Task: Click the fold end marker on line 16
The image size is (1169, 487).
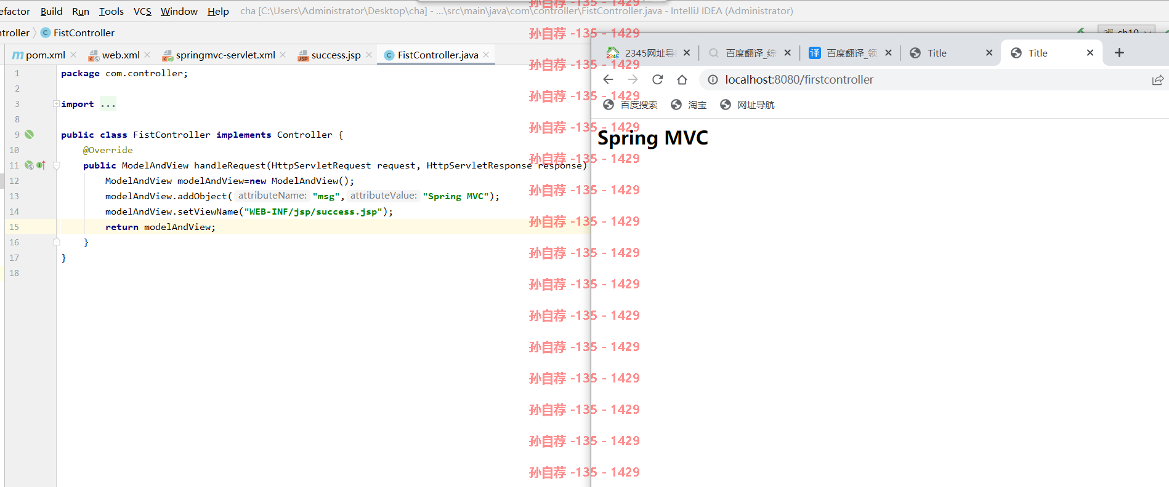Action: pos(56,242)
